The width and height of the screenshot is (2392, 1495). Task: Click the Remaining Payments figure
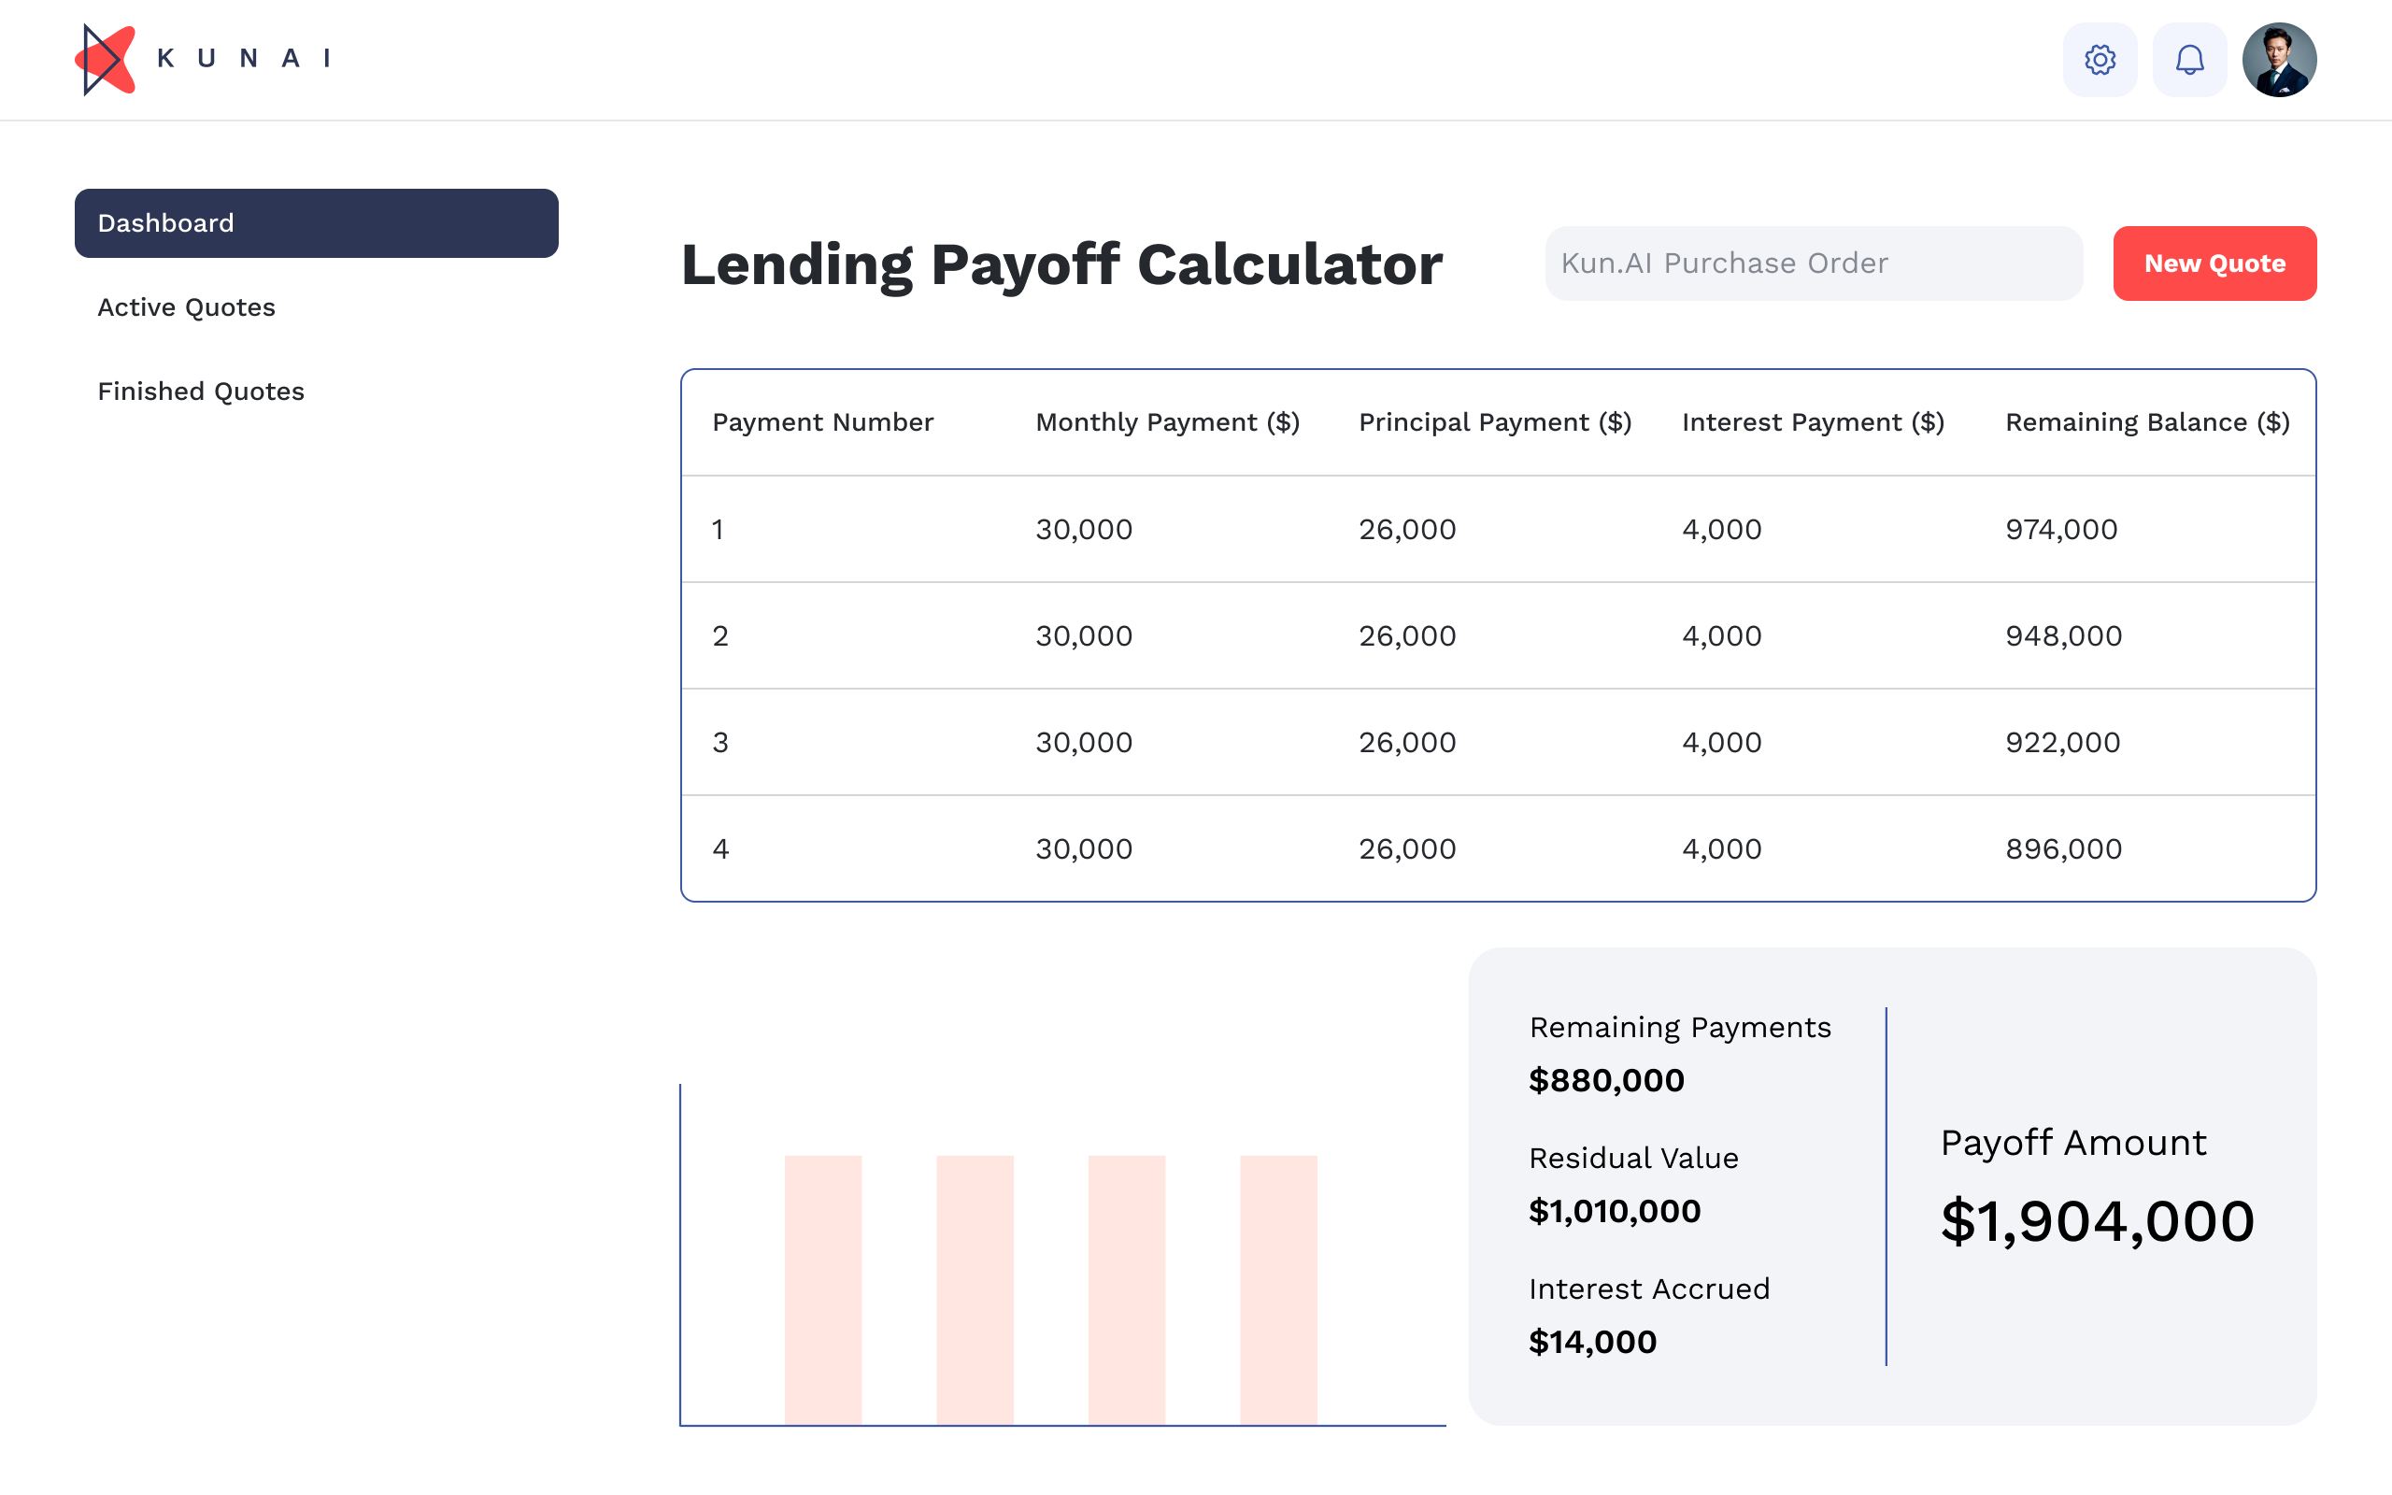[1606, 1080]
